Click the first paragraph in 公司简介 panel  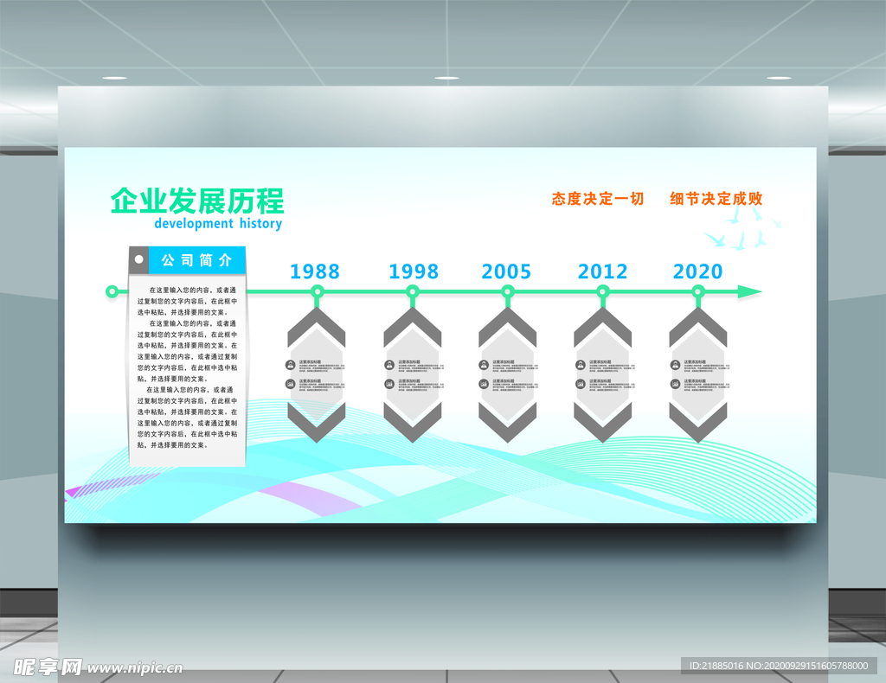tap(187, 301)
